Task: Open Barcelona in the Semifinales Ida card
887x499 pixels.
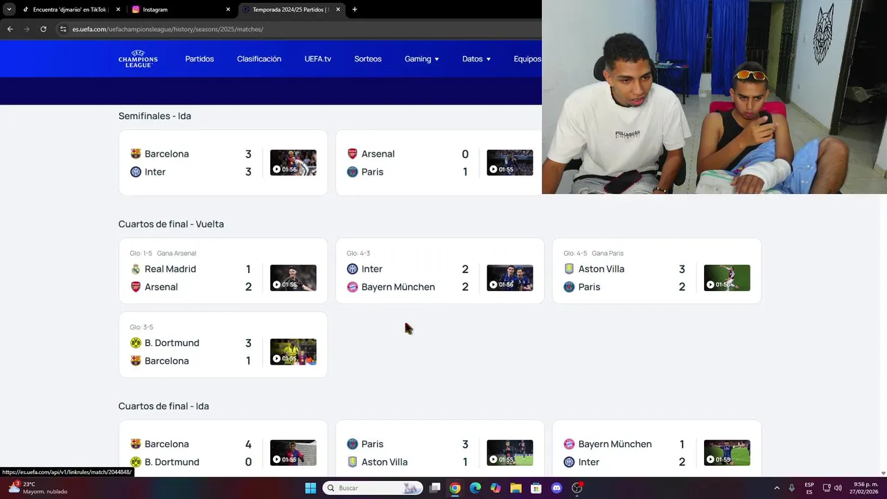Action: [x=166, y=154]
